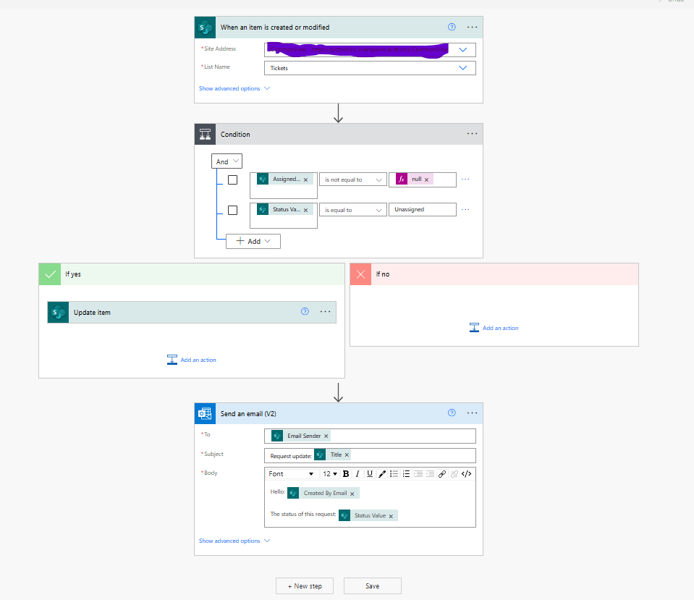Switch to HTML code view in the body editor
Viewport: 694px width, 600px height.
point(466,473)
